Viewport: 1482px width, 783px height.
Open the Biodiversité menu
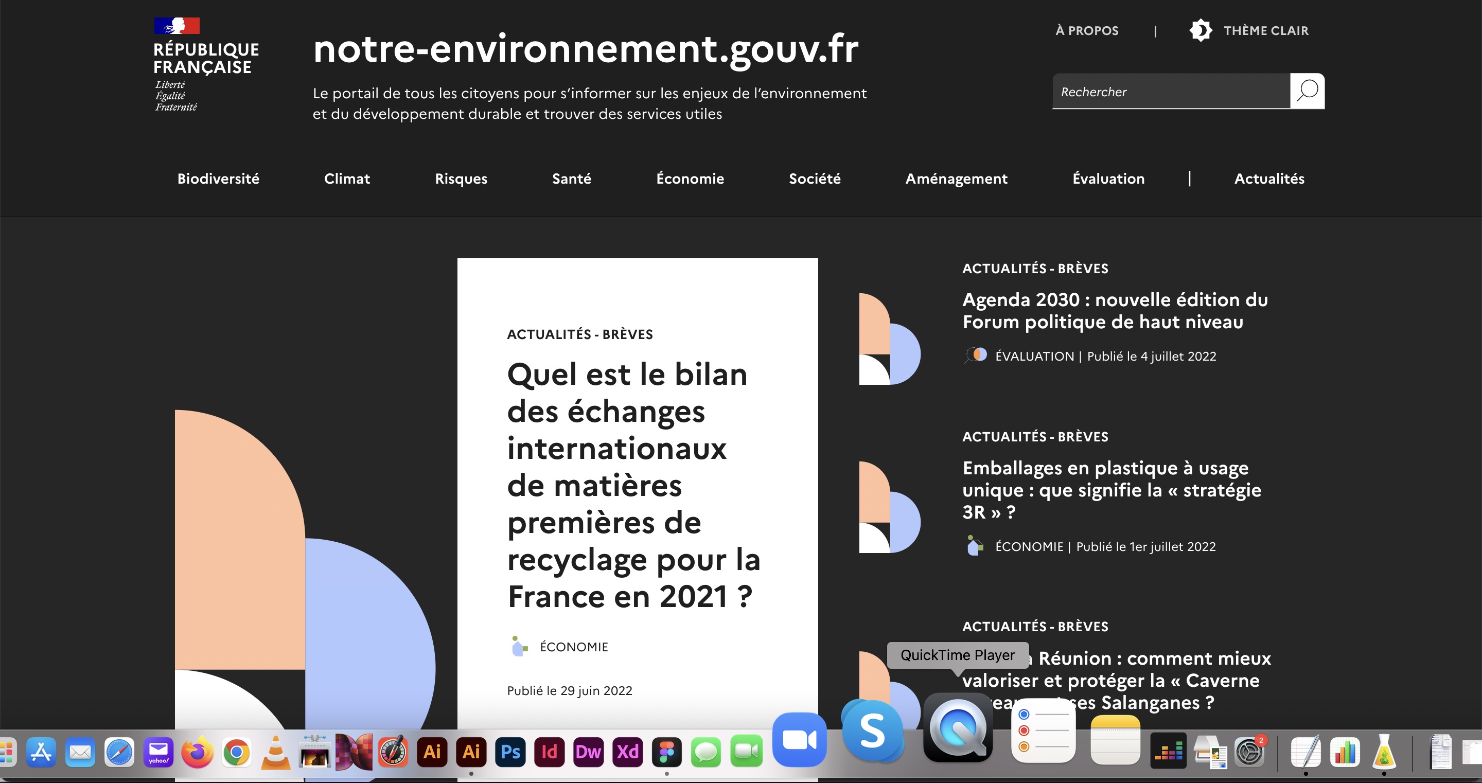(218, 179)
